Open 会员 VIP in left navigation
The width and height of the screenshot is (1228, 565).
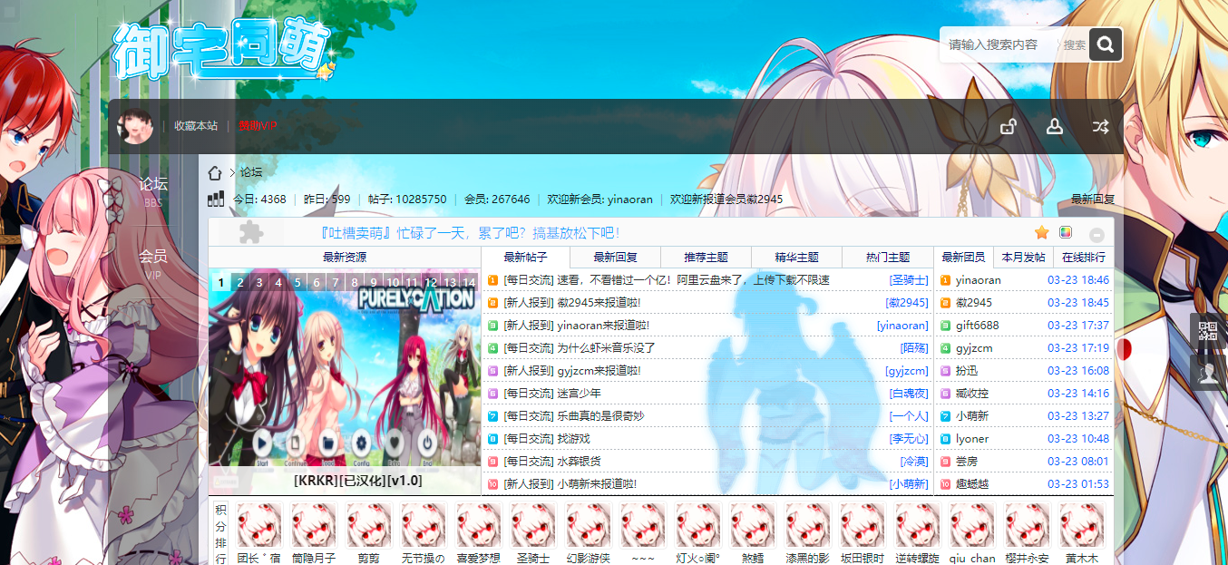pos(153,263)
